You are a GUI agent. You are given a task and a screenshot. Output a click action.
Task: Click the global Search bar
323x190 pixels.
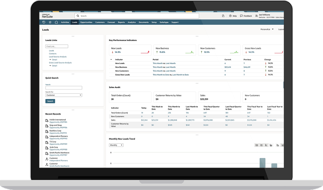click(x=136, y=16)
